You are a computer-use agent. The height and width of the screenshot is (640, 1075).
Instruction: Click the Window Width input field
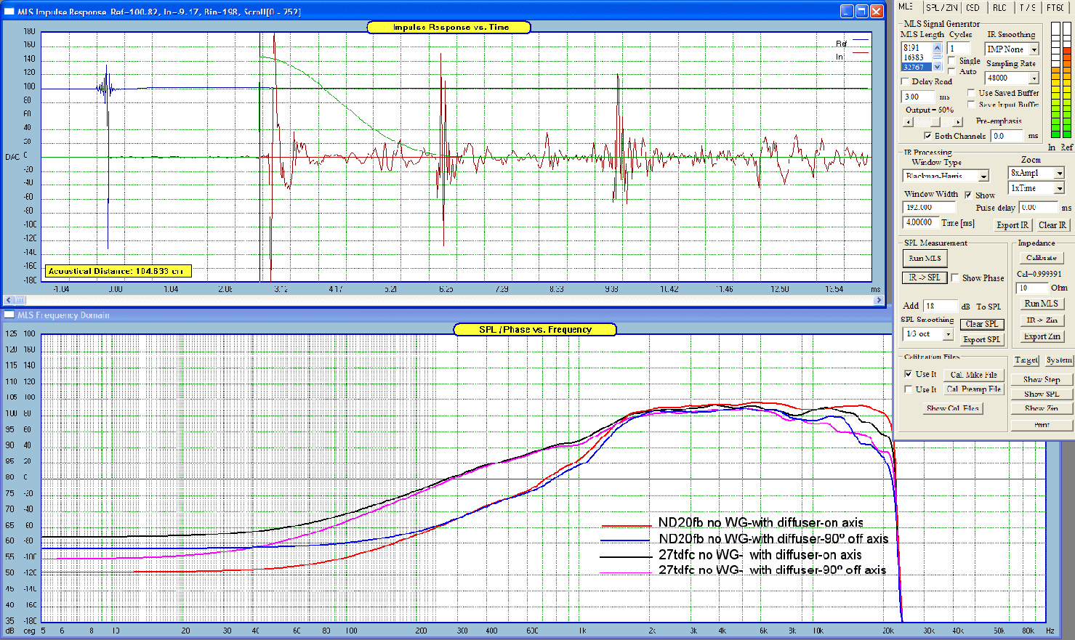(929, 207)
